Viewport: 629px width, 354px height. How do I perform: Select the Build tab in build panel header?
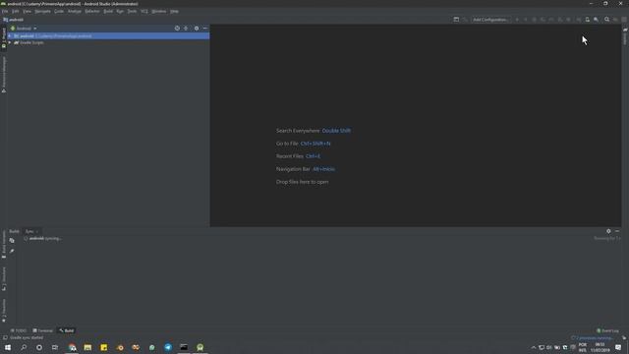click(14, 232)
